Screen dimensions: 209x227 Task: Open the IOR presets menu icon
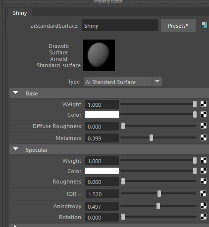(80, 194)
